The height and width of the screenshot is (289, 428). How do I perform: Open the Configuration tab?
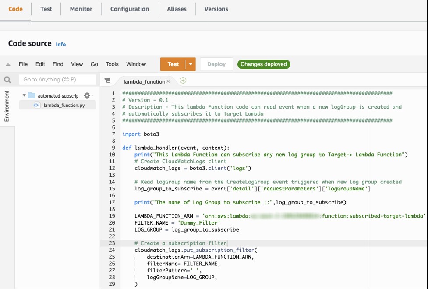click(x=130, y=9)
